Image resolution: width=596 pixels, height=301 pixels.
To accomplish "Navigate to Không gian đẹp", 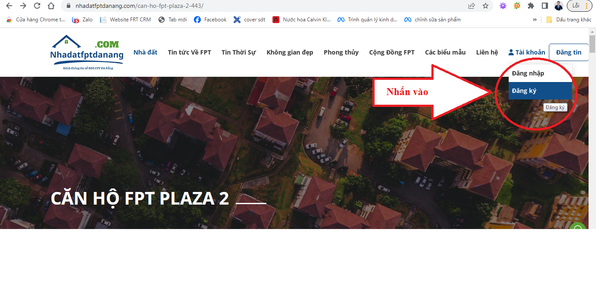I will pos(290,52).
